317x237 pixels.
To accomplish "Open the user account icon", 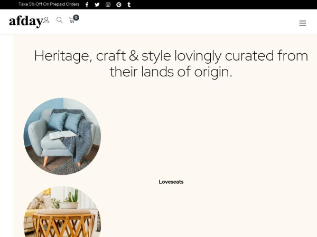I will [x=46, y=20].
